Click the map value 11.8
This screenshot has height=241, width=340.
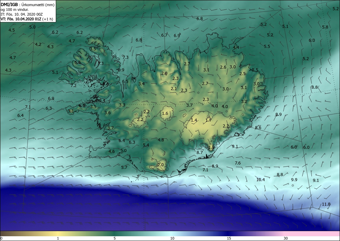tap(326, 204)
